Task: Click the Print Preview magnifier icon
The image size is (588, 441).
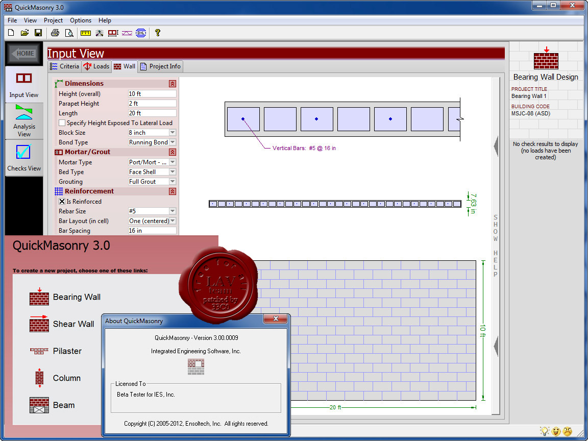Action: [x=69, y=33]
